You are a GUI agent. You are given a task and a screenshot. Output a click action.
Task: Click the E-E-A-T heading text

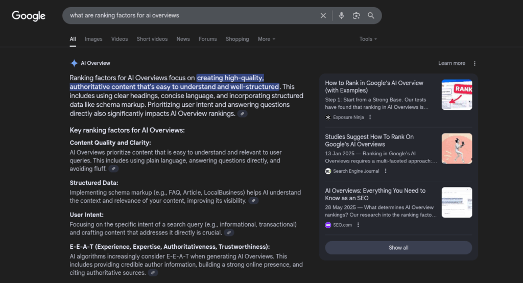coord(170,247)
